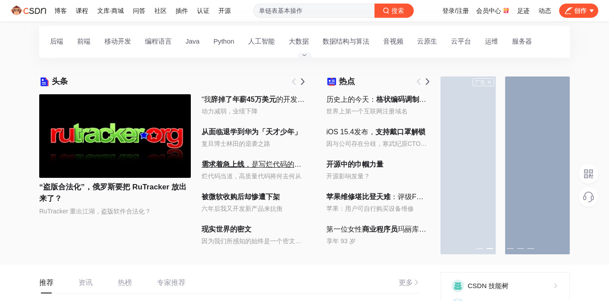The height and width of the screenshot is (301, 609).
Task: Open 社区 in top navigation
Action: pos(160,11)
